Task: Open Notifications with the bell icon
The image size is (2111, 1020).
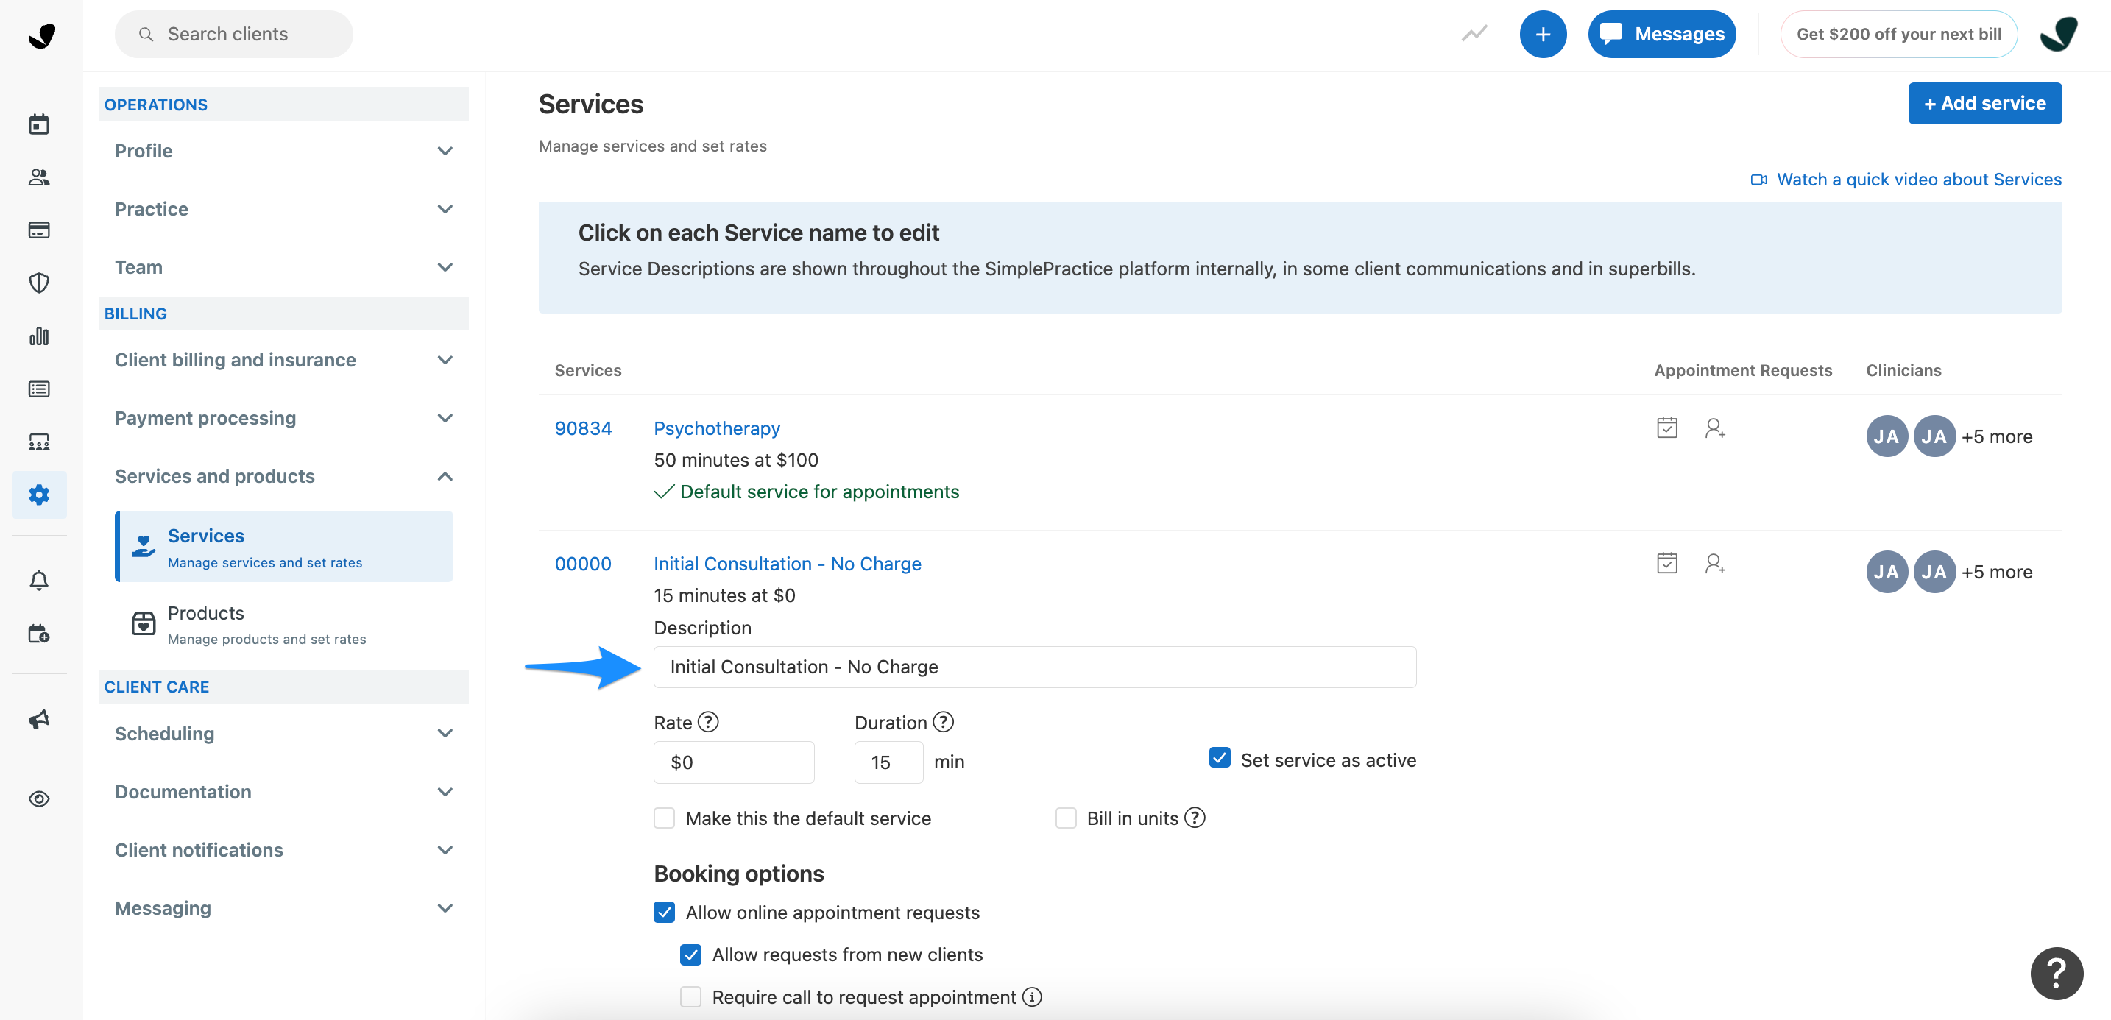Action: coord(38,580)
